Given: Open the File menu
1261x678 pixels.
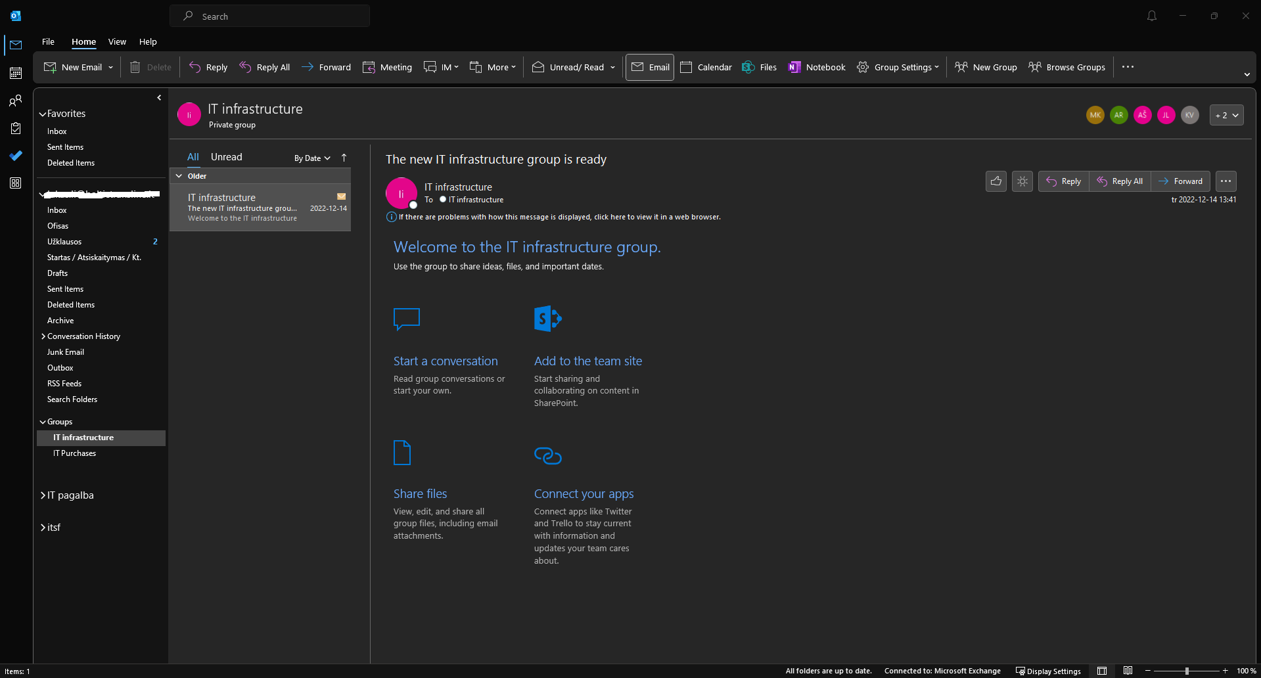Looking at the screenshot, I should 48,41.
